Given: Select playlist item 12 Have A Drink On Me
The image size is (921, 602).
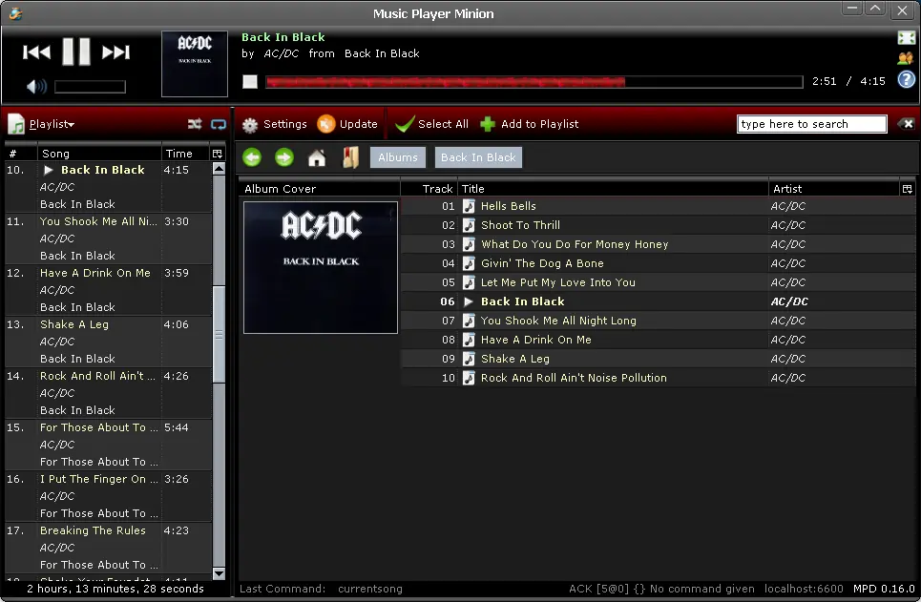Looking at the screenshot, I should tap(108, 290).
